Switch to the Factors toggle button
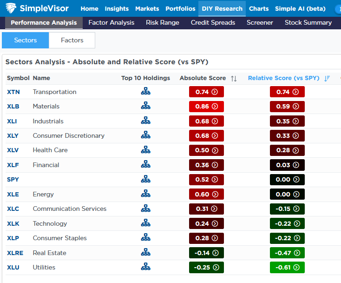This screenshot has height=283, width=341. (x=72, y=40)
